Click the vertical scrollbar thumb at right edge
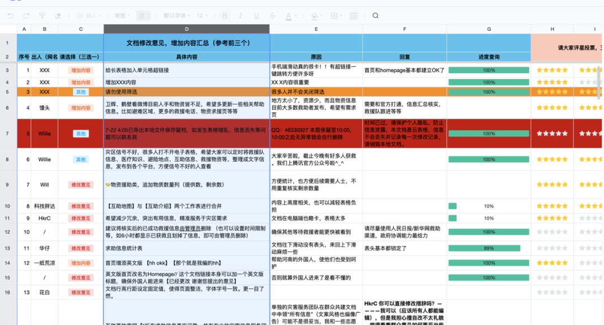604x325 pixels. pos(599,83)
